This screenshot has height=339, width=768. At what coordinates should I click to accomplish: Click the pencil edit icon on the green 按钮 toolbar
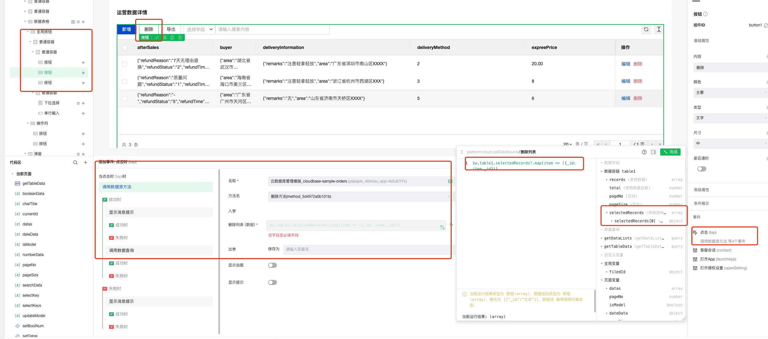157,38
